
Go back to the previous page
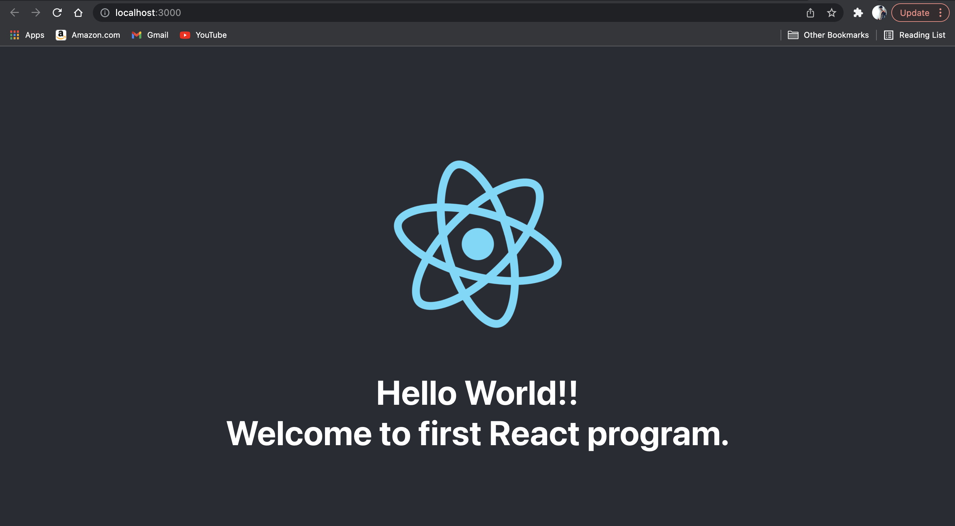coord(15,12)
